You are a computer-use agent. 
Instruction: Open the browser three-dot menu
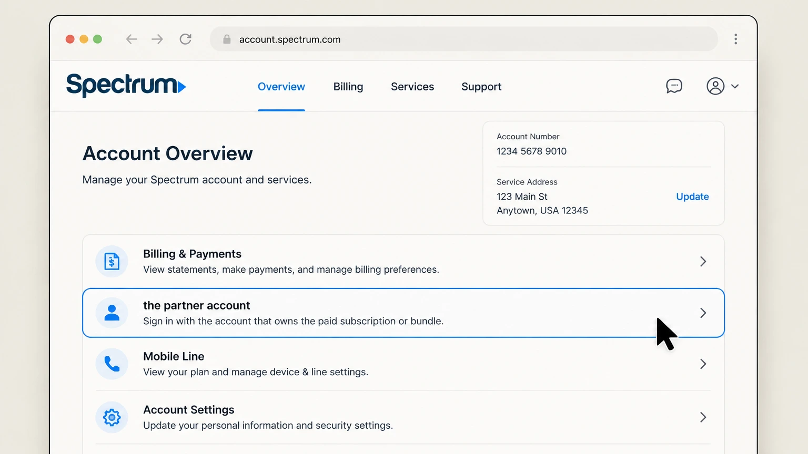[735, 39]
